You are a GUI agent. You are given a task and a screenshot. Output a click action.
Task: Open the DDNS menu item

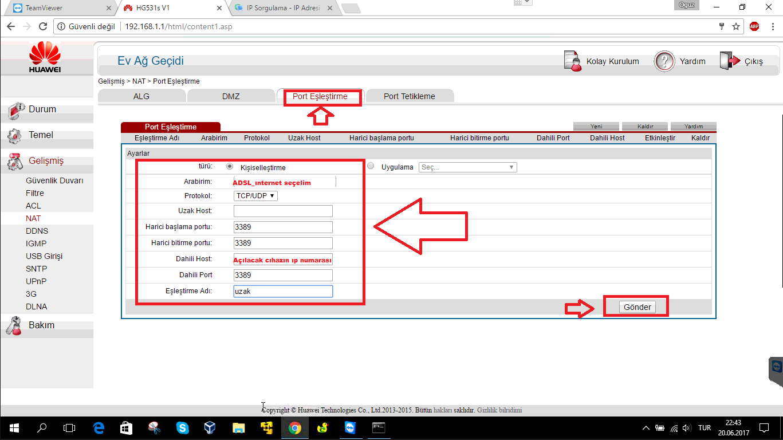click(37, 231)
